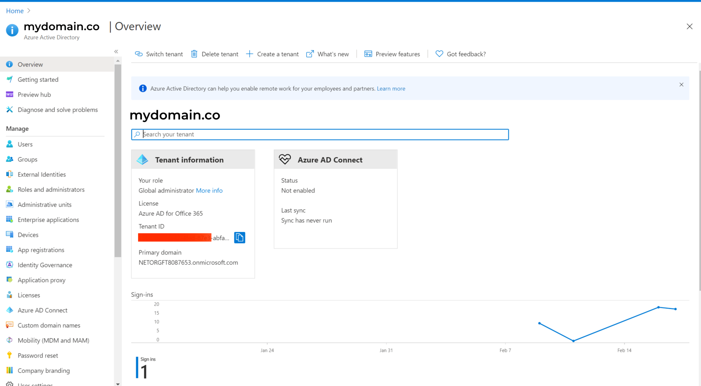Screen dimensions: 701x386
Task: Click the Application proxy icon
Action: (x=9, y=280)
